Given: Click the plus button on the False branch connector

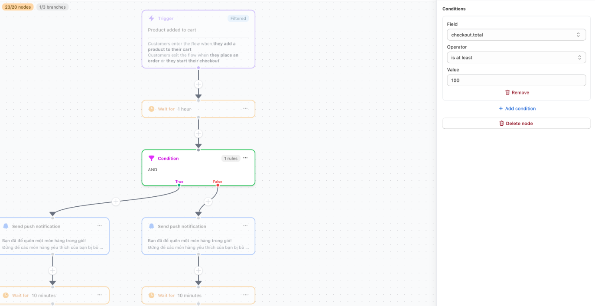Looking at the screenshot, I should pyautogui.click(x=208, y=202).
